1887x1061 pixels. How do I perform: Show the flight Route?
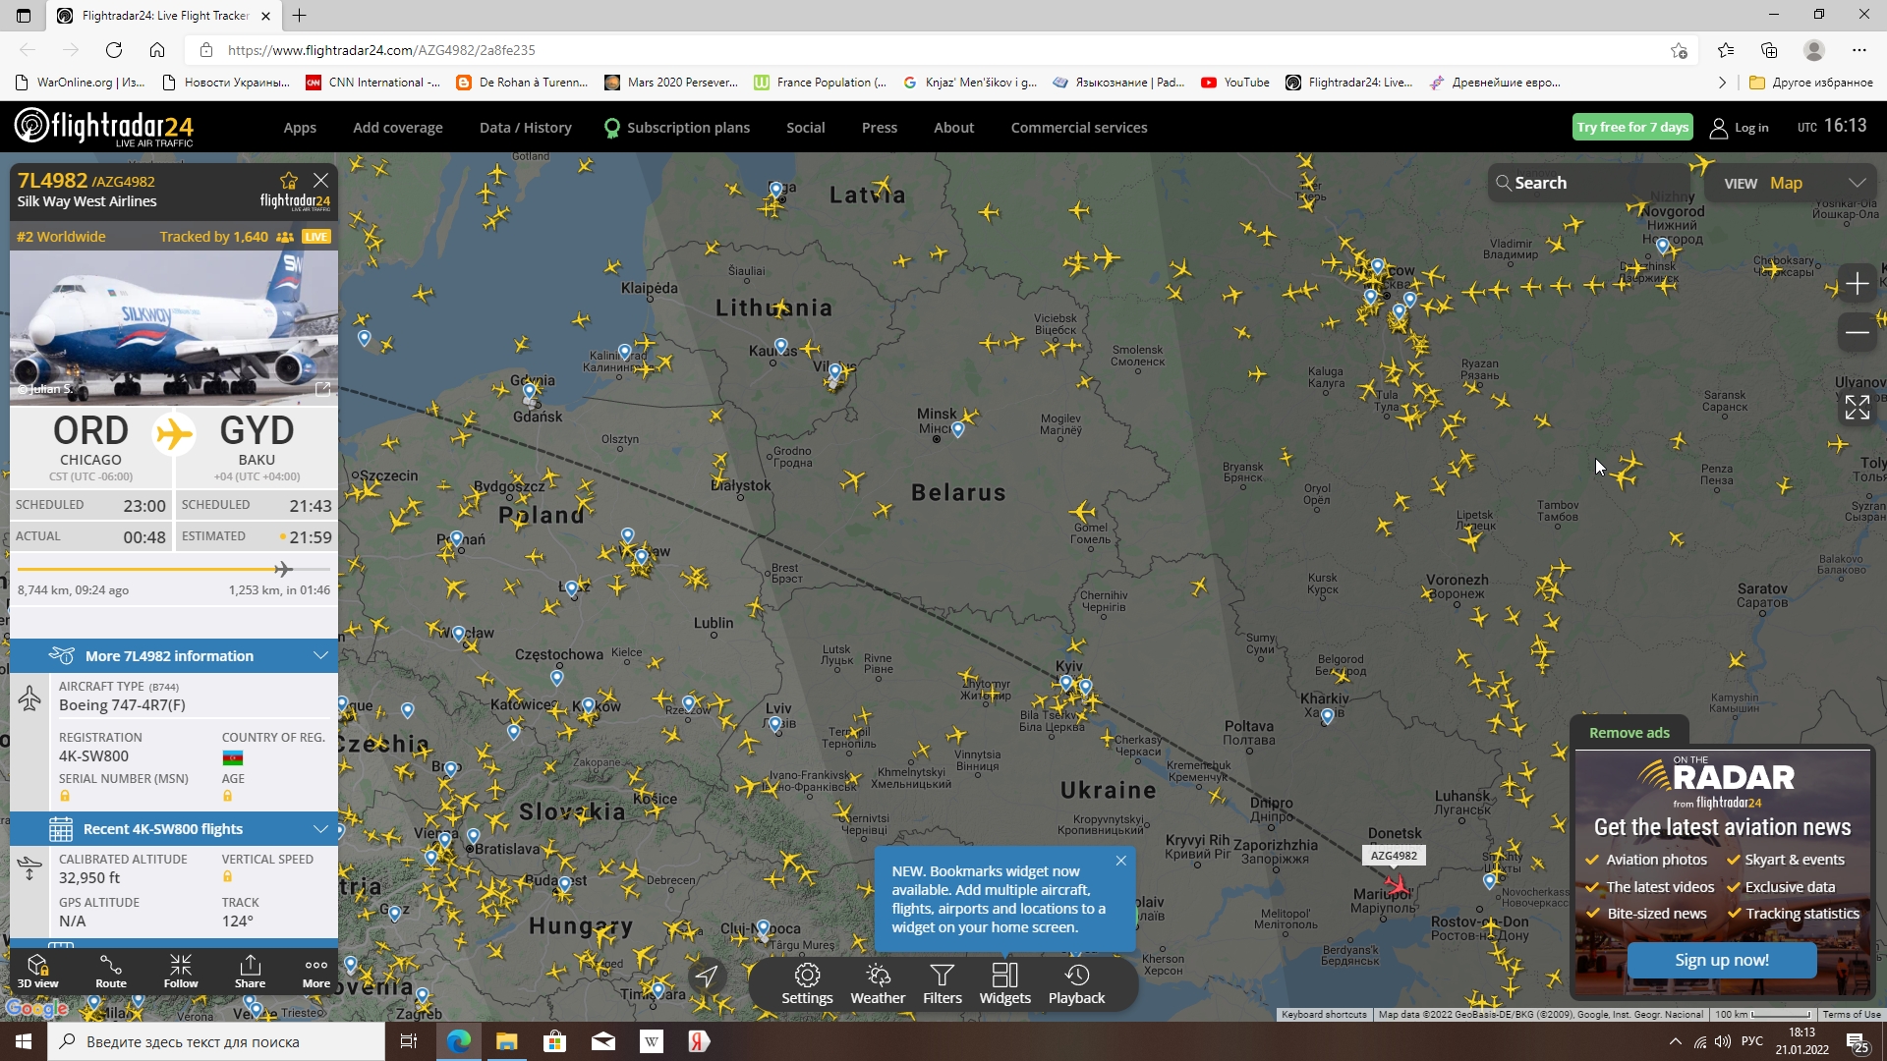coord(111,971)
